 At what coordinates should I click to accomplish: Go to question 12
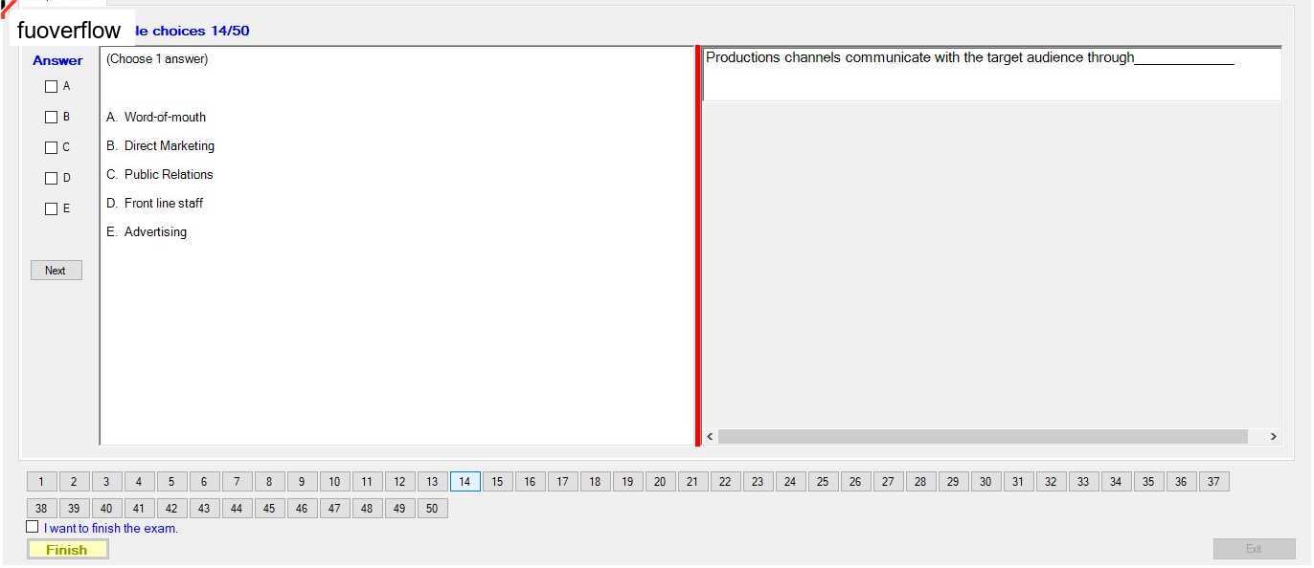[399, 482]
